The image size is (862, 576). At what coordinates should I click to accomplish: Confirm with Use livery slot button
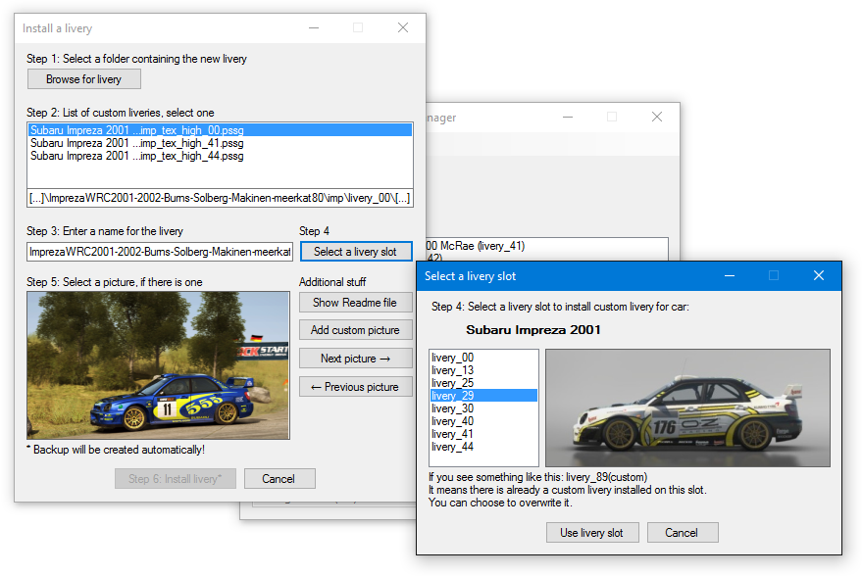coord(592,533)
